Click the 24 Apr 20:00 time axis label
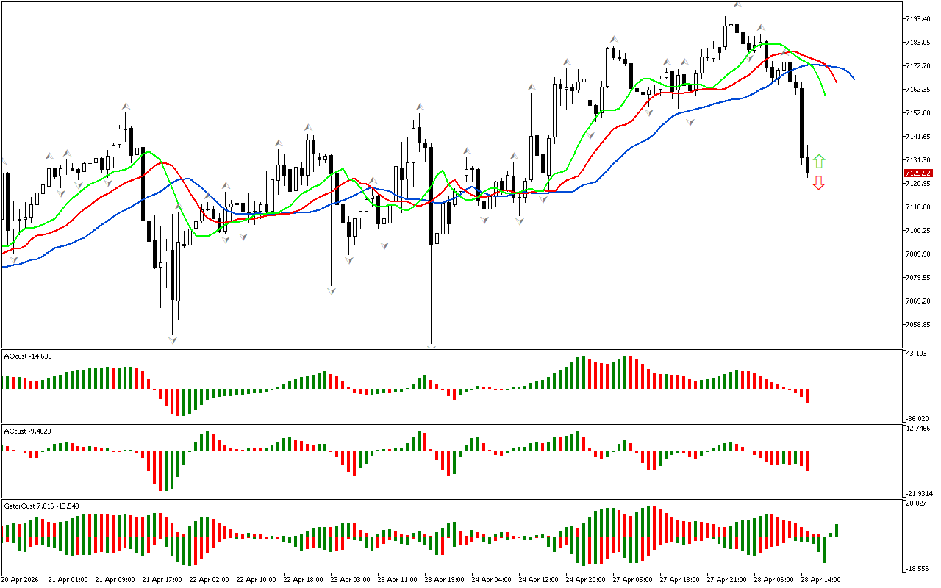Screen dimensions: 941x588 click(585, 580)
